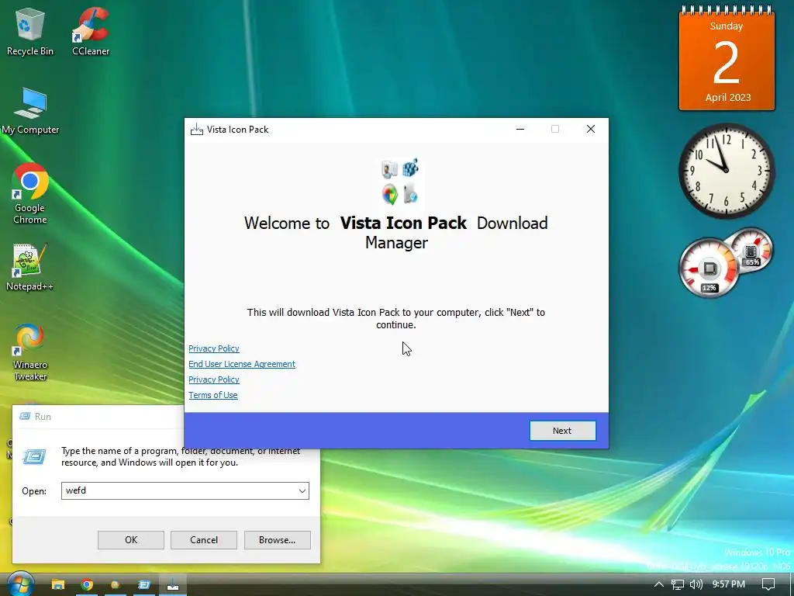Image resolution: width=794 pixels, height=596 pixels.
Task: Switch to the Run dialog taskbar icon
Action: [x=143, y=585]
